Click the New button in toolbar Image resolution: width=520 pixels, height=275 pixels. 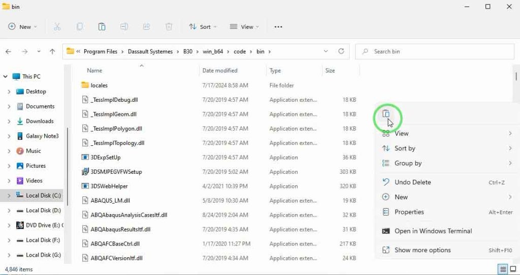click(x=23, y=27)
